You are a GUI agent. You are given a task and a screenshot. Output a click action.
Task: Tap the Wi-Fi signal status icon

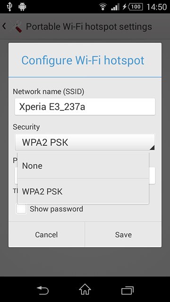coord(103,7)
